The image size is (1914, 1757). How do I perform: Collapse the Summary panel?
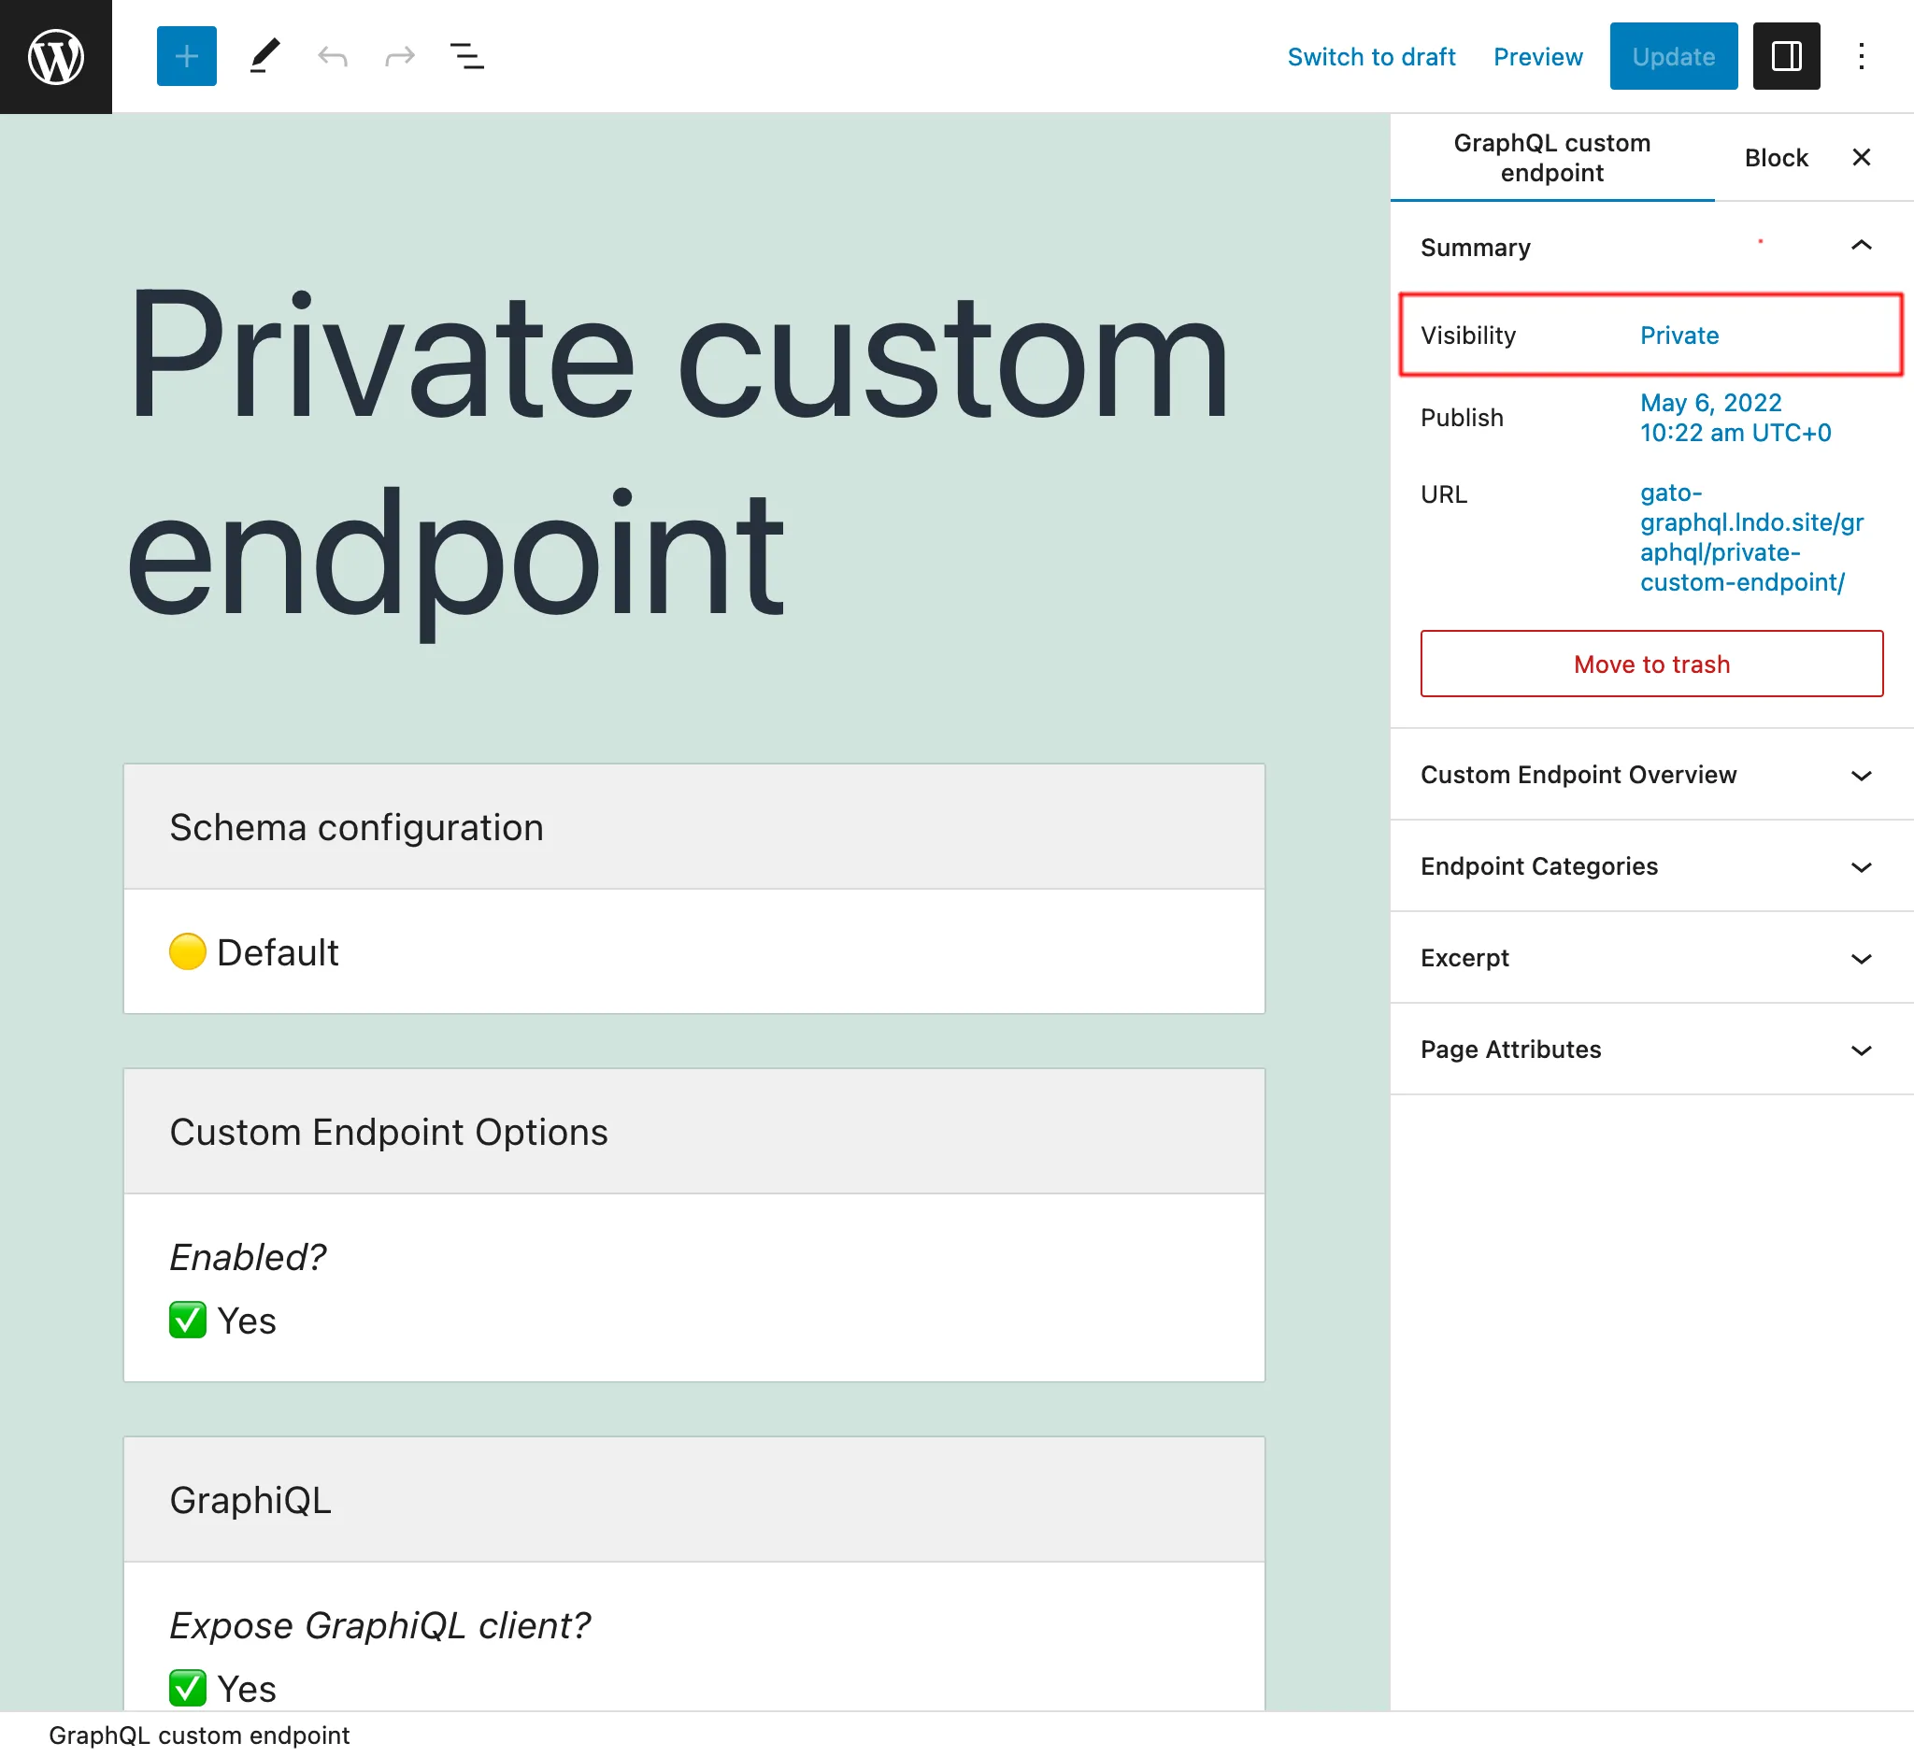[1650, 248]
